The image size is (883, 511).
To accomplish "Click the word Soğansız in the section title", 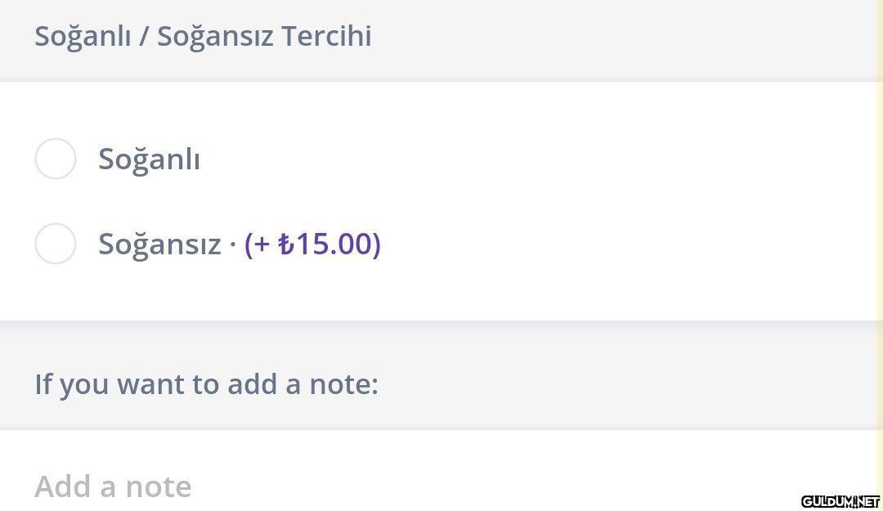I will point(216,37).
